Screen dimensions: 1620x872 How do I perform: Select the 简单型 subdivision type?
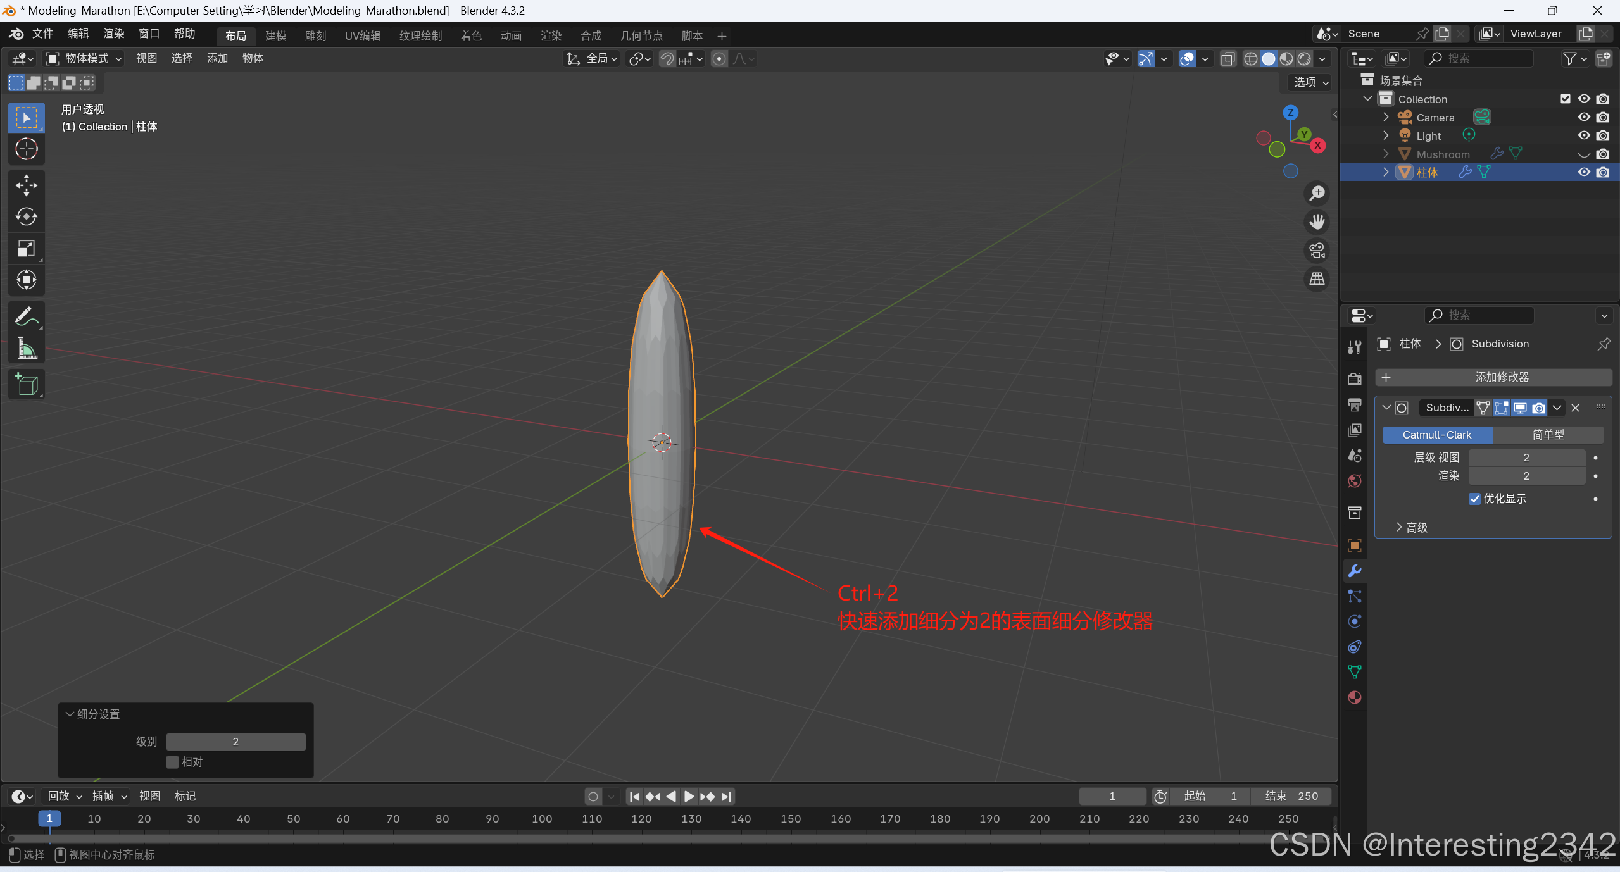[x=1547, y=435]
